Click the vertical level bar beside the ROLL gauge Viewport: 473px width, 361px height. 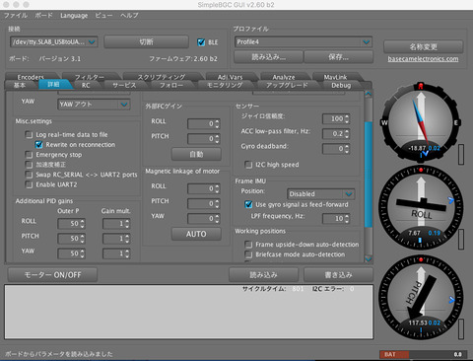coord(461,240)
